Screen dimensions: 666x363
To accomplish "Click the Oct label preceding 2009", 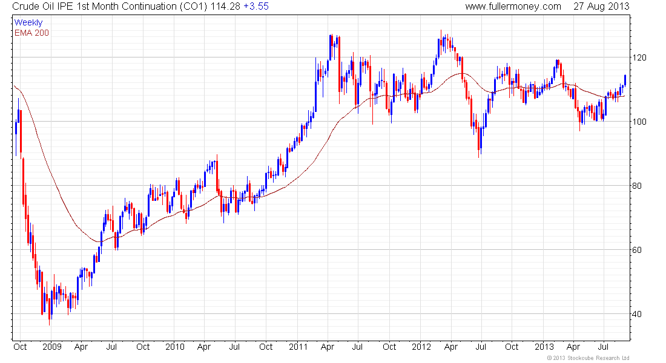I will tap(20, 347).
